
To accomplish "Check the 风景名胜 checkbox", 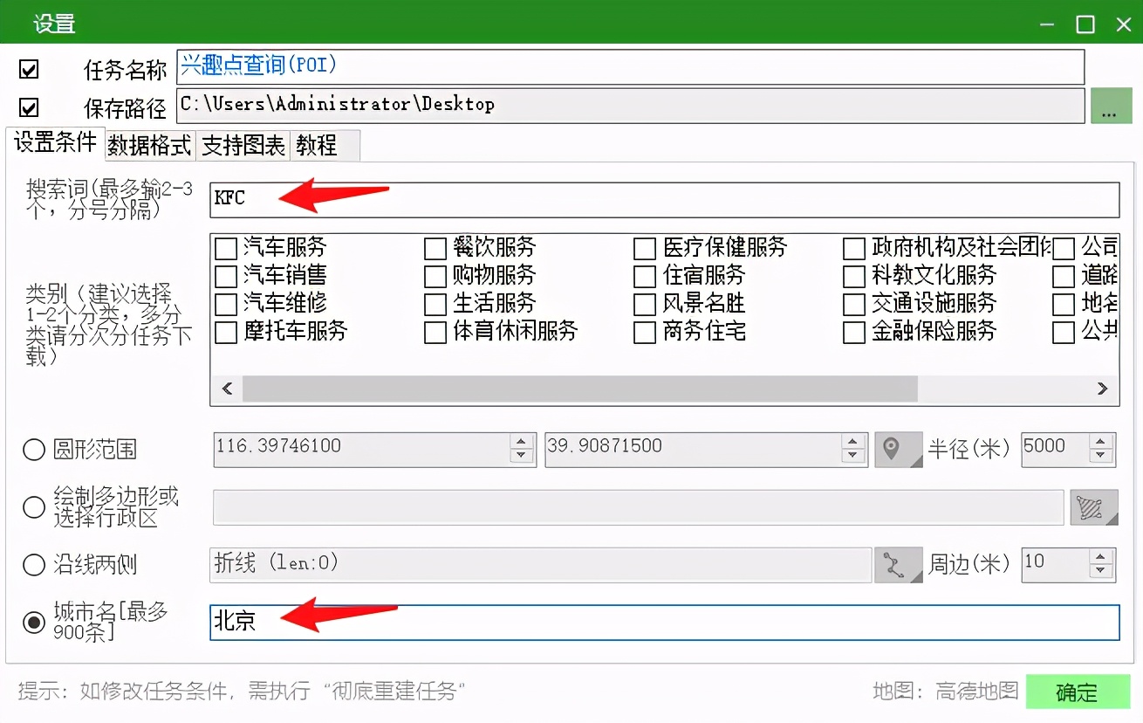I will tap(643, 304).
